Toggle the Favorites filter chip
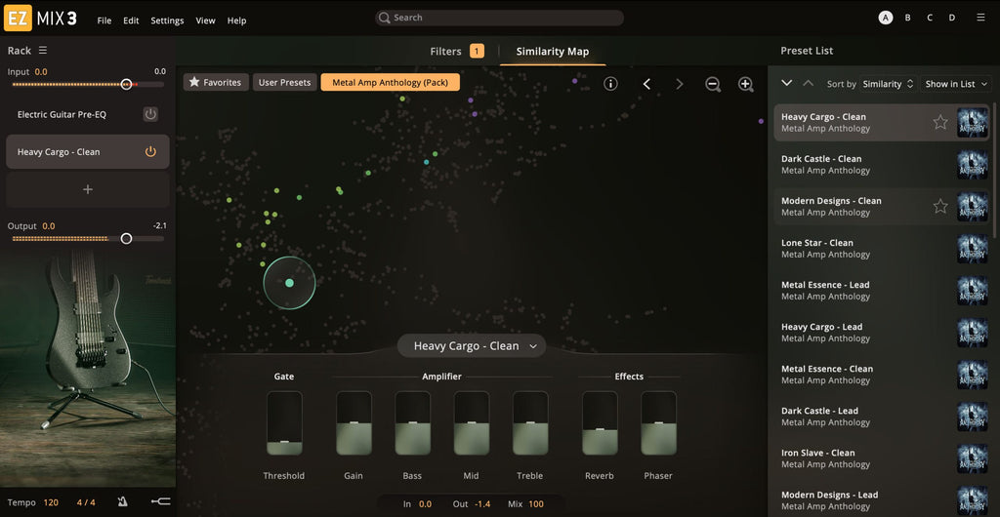Viewport: 1000px width, 517px height. pos(216,82)
